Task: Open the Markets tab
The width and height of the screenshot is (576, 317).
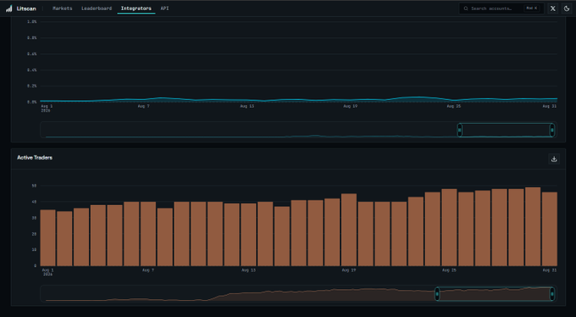Action: coord(63,8)
